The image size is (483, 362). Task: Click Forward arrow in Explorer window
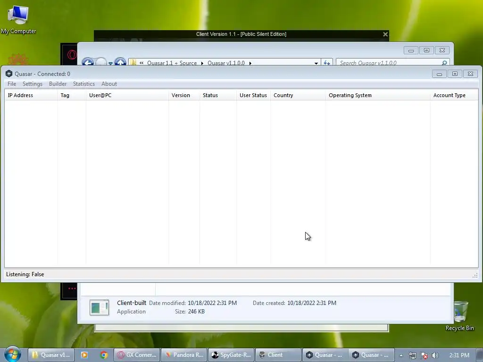point(101,63)
